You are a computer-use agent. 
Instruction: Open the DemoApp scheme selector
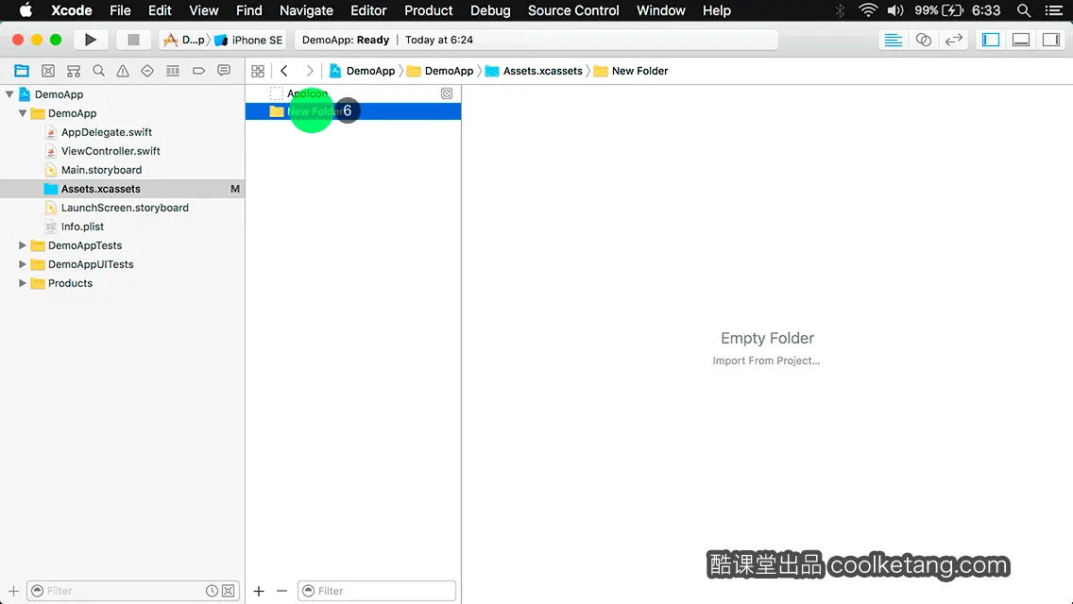click(184, 40)
